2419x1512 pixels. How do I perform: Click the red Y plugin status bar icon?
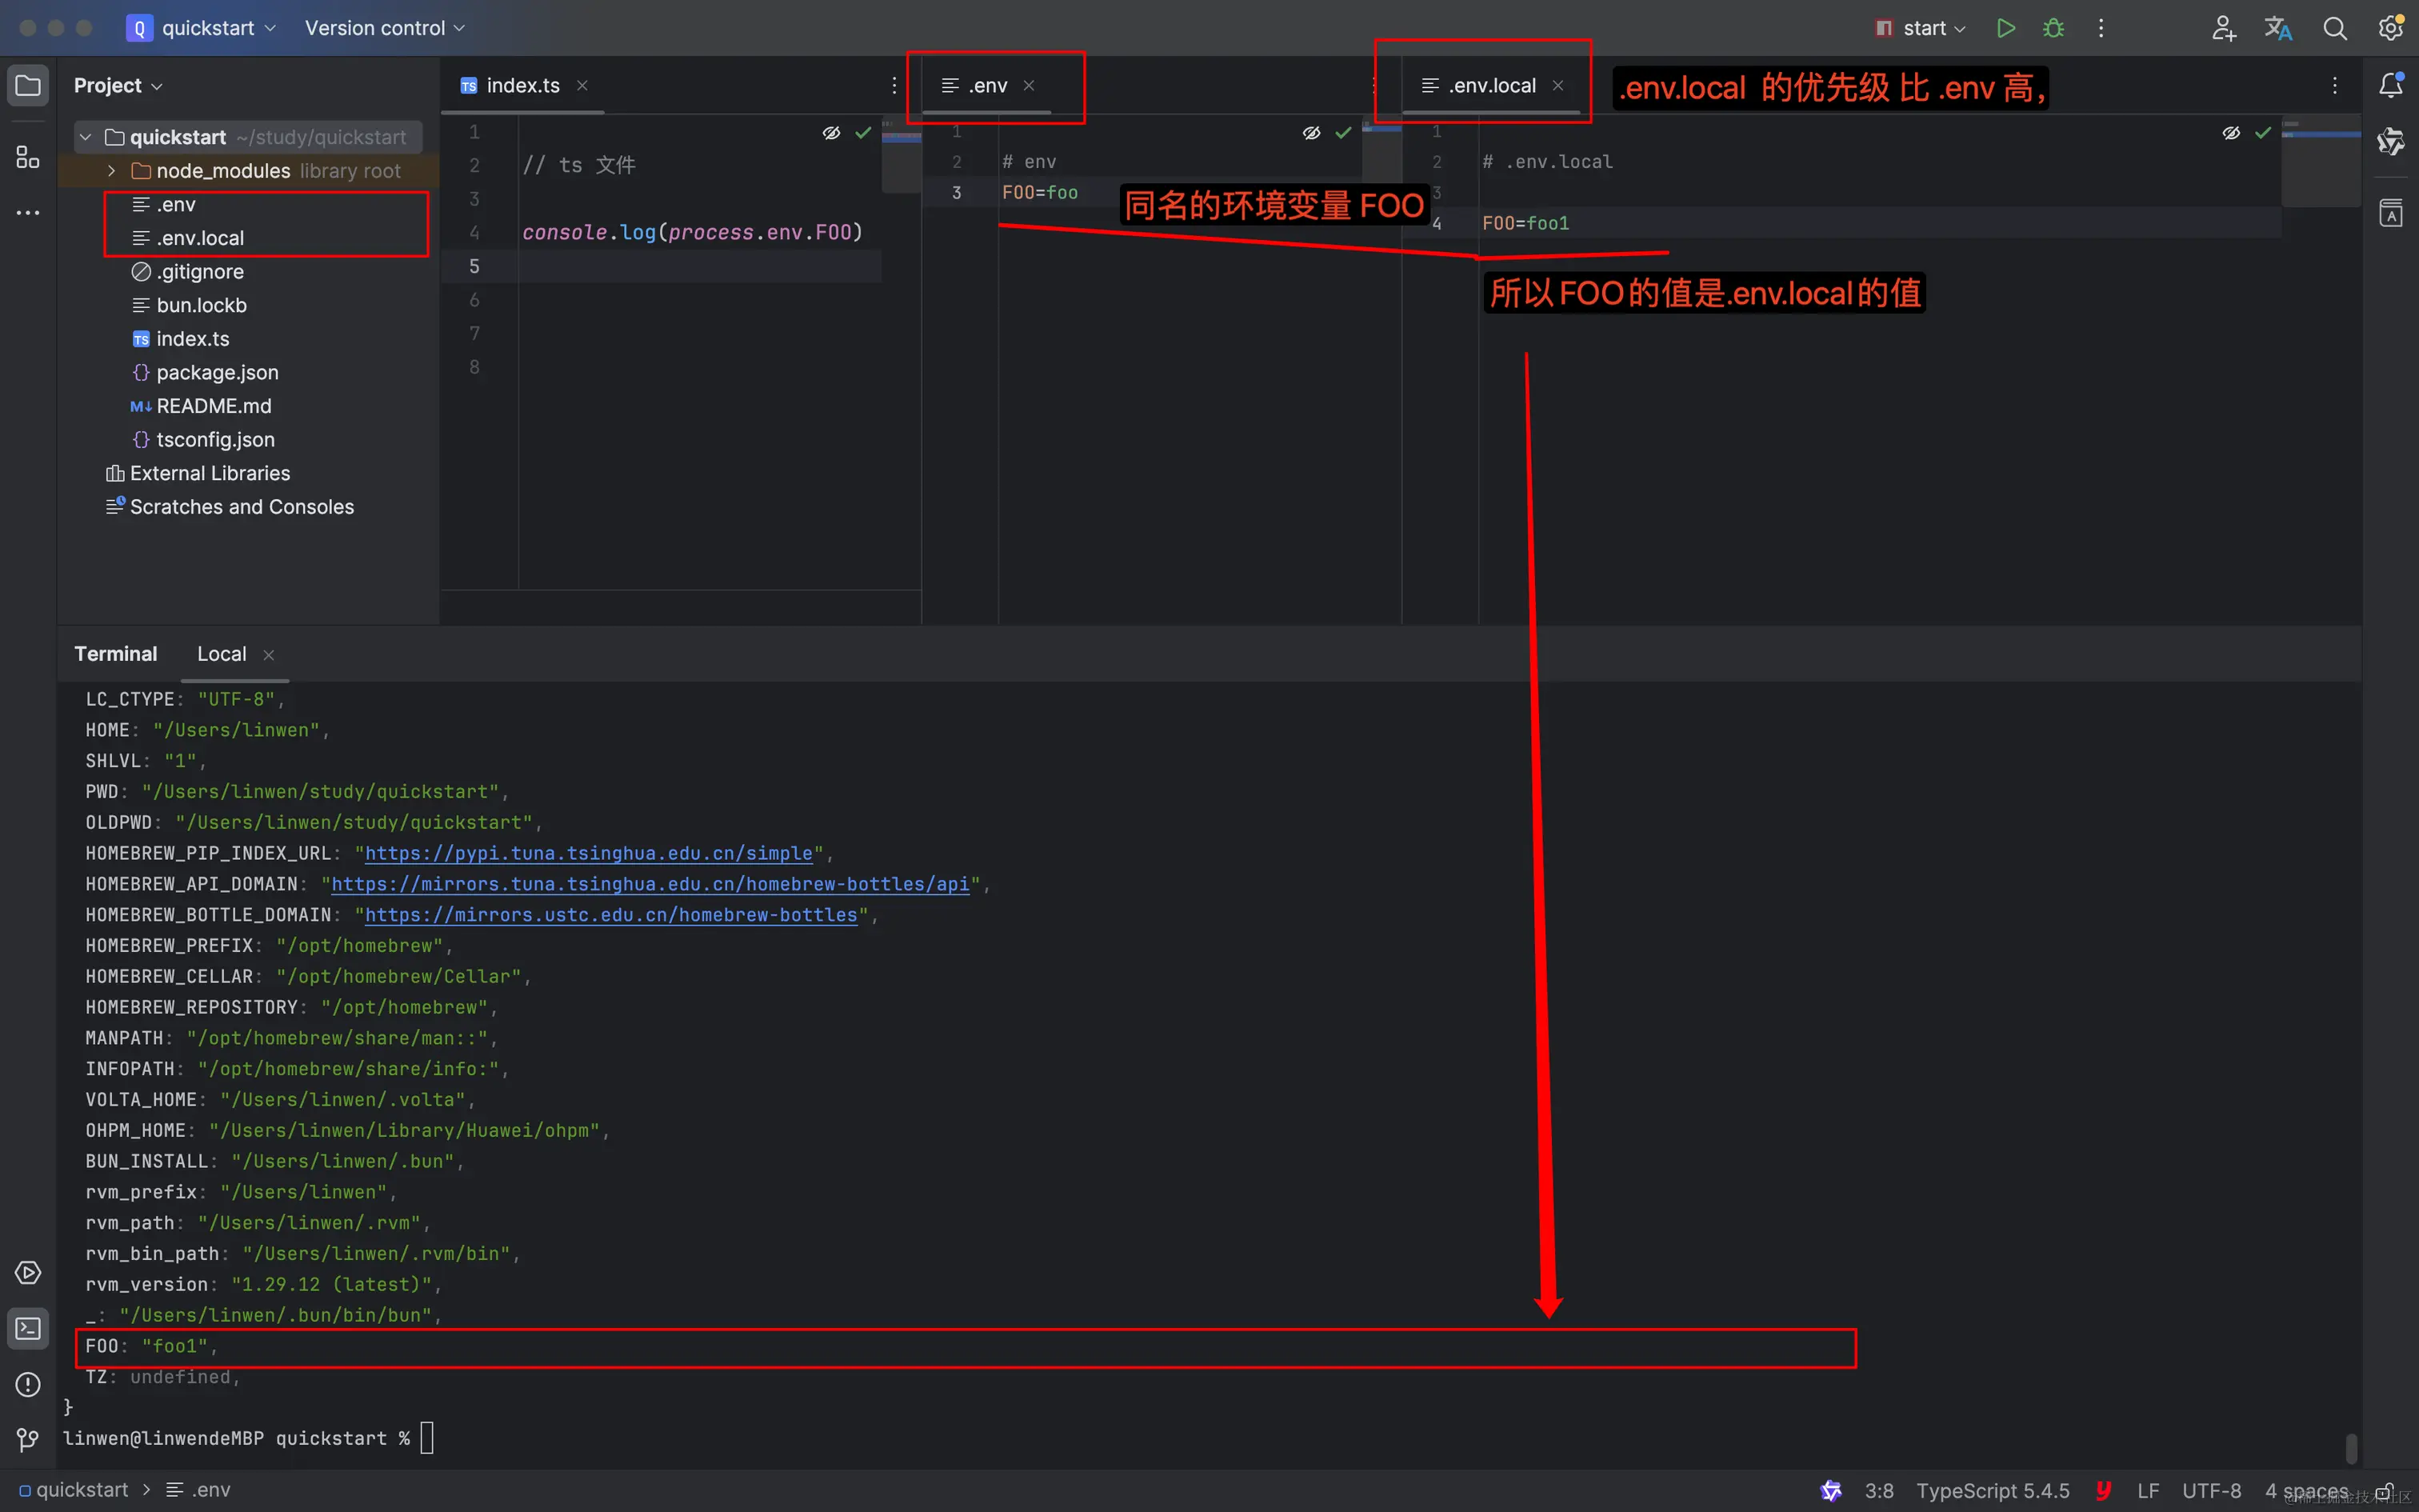[2103, 1490]
